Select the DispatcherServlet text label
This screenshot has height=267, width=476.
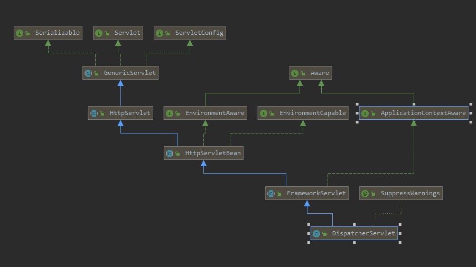[x=363, y=233]
